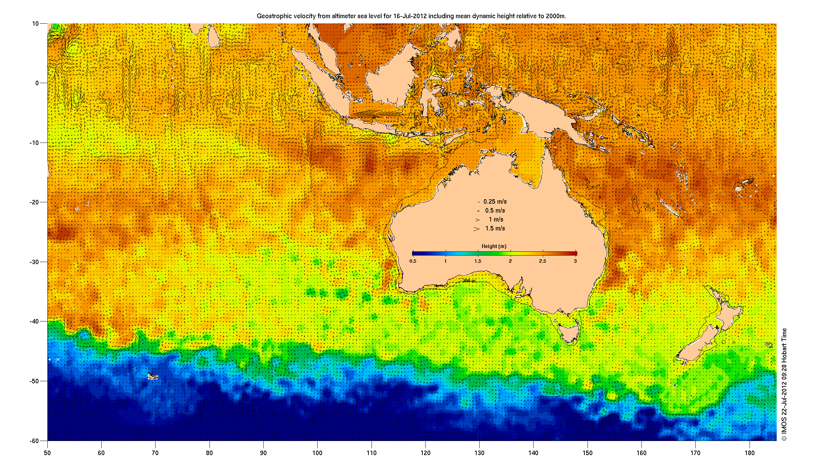This screenshot has height=464, width=821.
Task: Click the '200 m' contour label
Action: (469, 281)
